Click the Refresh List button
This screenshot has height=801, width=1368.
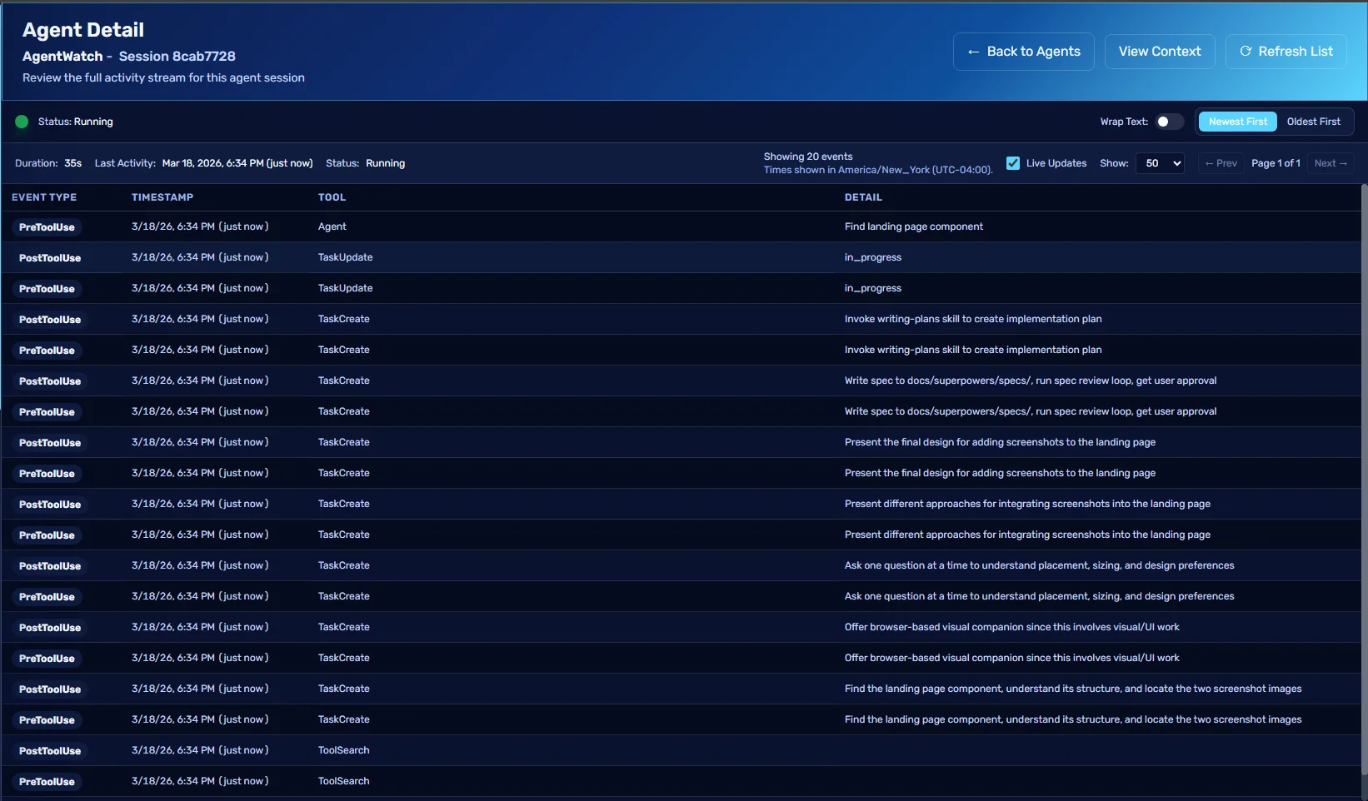1286,51
